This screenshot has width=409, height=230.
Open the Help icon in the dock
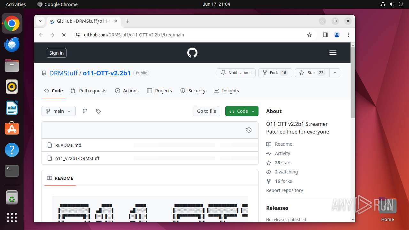pos(12,150)
